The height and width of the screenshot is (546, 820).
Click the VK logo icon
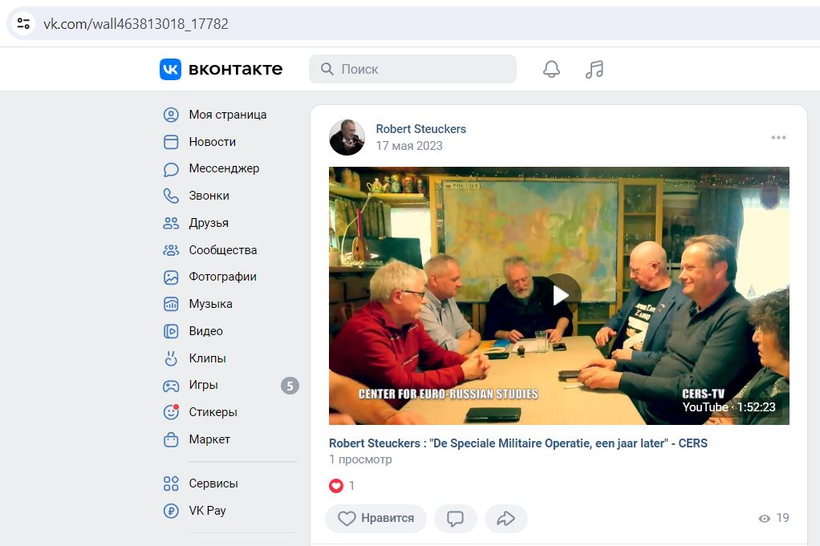coord(170,69)
